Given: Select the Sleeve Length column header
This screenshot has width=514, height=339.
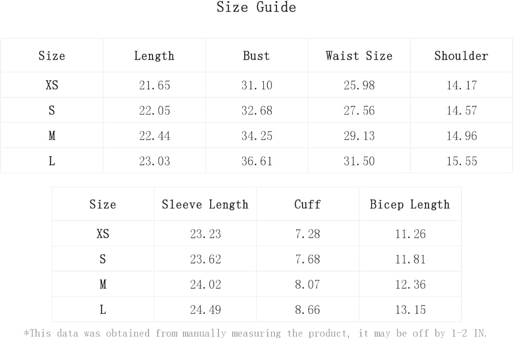Looking at the screenshot, I should coord(205,204).
